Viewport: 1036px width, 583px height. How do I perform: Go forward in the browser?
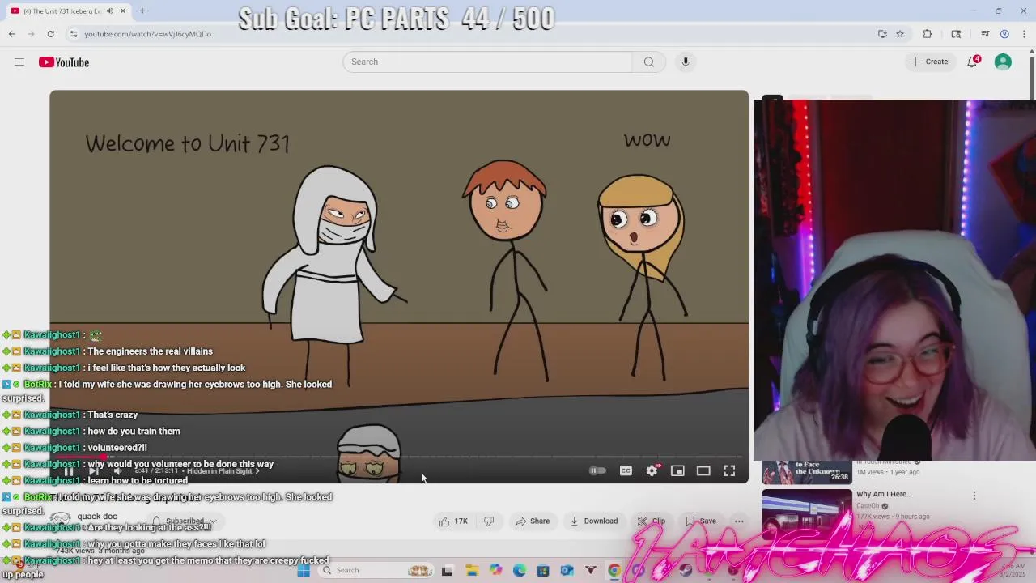click(32, 34)
